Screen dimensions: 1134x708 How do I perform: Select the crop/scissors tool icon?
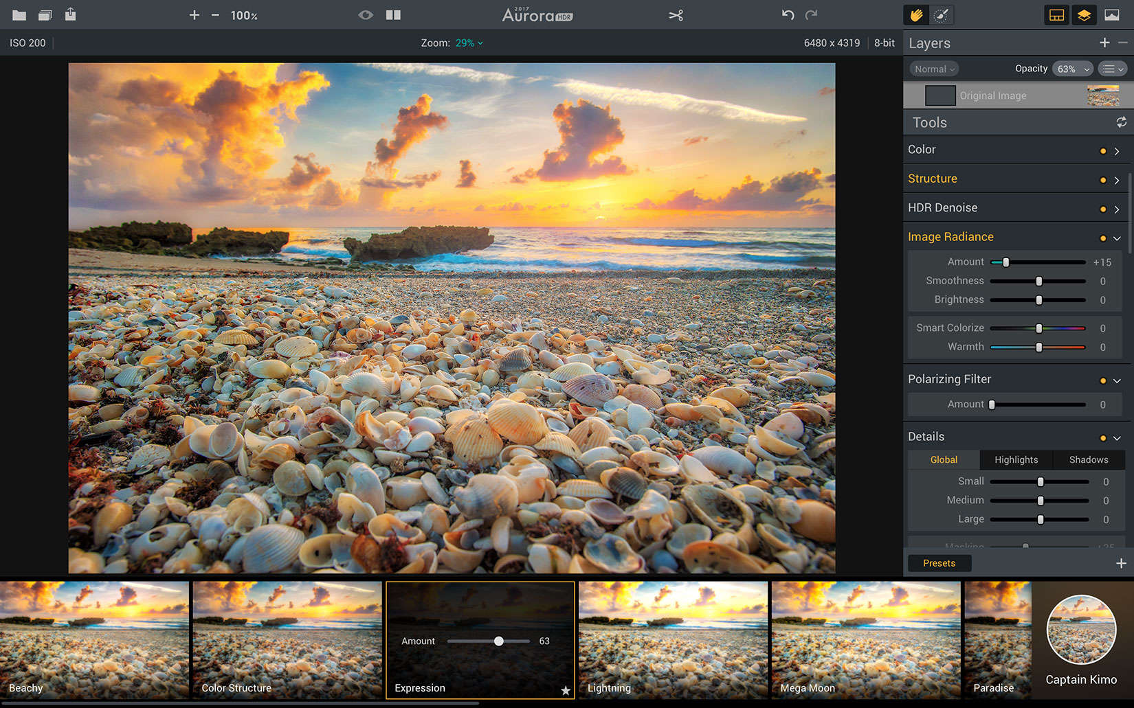676,15
